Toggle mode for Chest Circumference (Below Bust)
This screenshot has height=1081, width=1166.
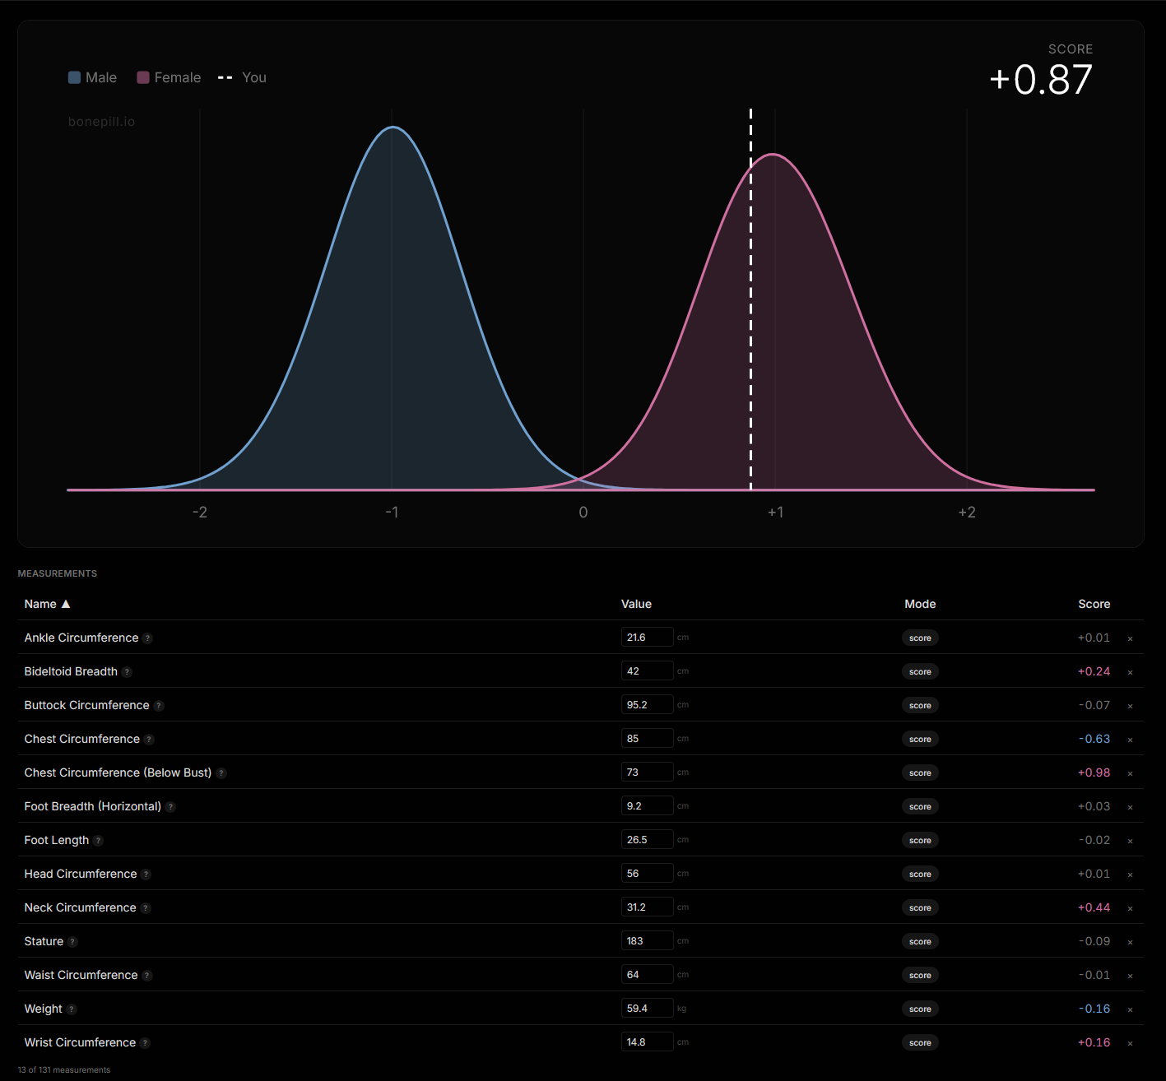(920, 773)
